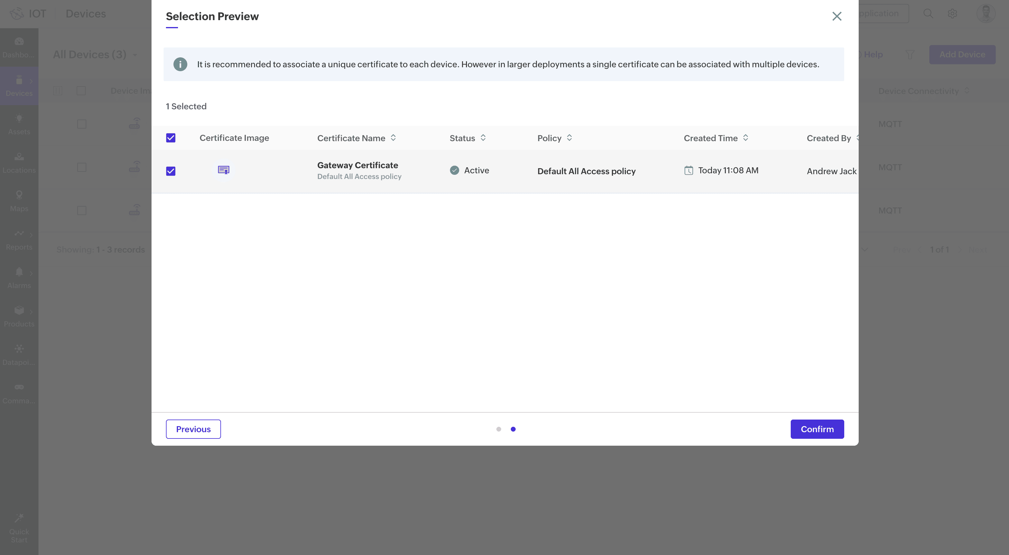Close the Selection Preview dialog
This screenshot has width=1009, height=555.
837,16
